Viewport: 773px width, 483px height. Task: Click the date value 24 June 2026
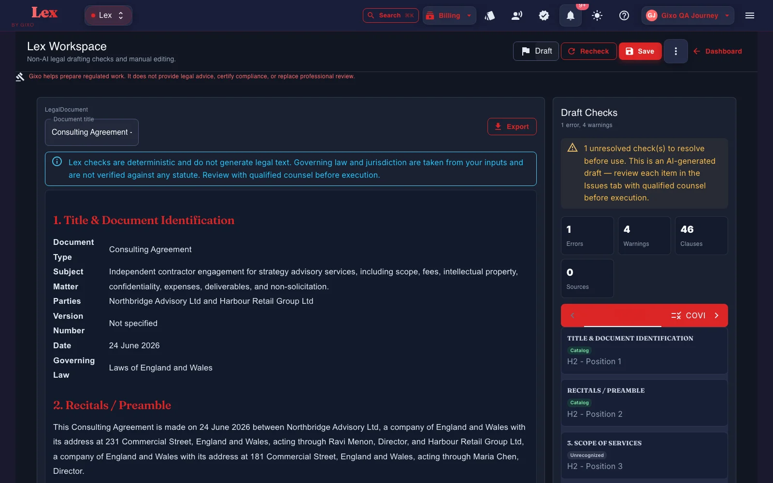click(x=134, y=346)
